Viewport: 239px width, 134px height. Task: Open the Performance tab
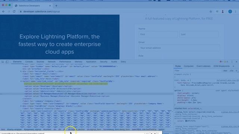pos(65,62)
